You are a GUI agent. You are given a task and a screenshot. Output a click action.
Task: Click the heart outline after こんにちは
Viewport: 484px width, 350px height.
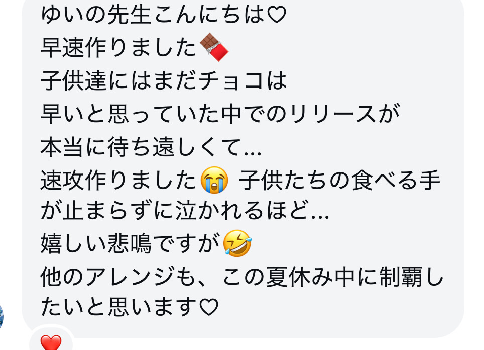click(276, 15)
